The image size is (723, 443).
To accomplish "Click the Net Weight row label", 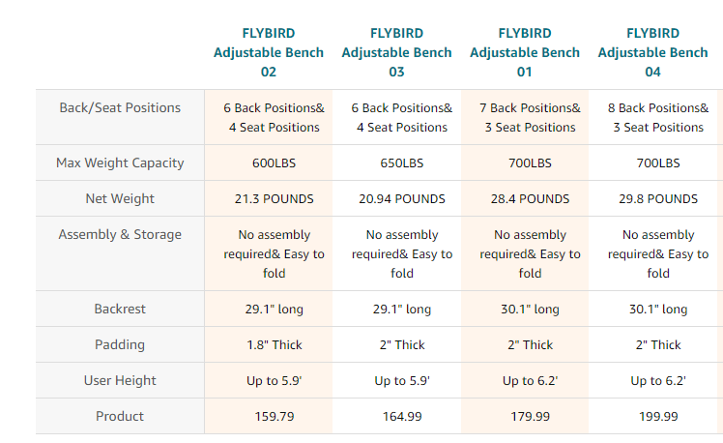I will 120,198.
